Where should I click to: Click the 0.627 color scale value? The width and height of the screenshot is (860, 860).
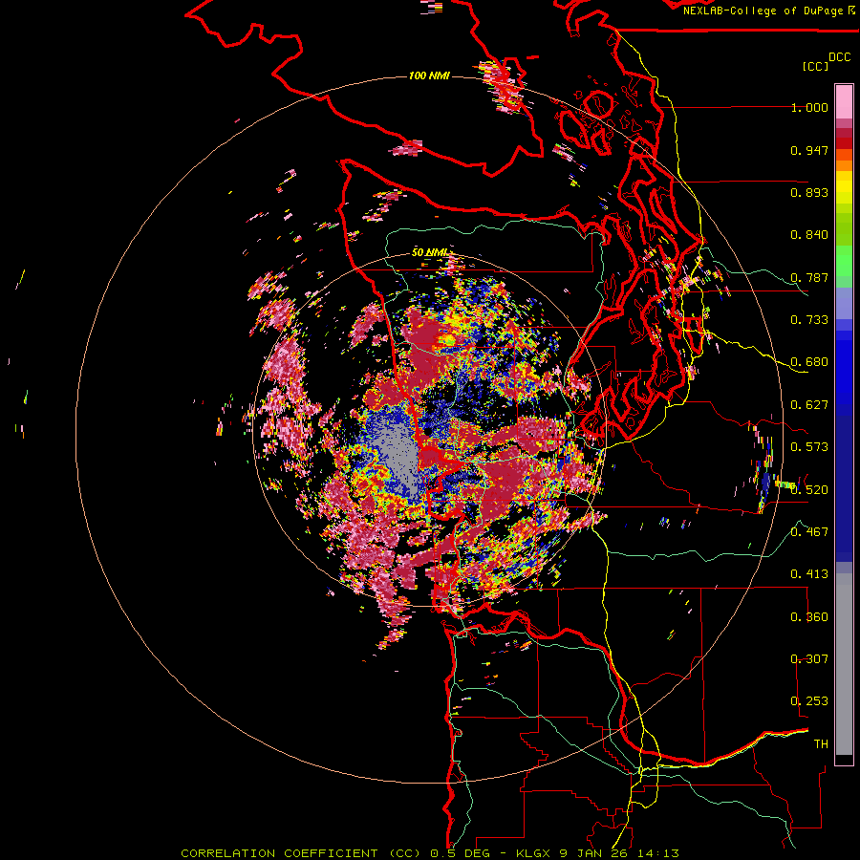click(809, 405)
